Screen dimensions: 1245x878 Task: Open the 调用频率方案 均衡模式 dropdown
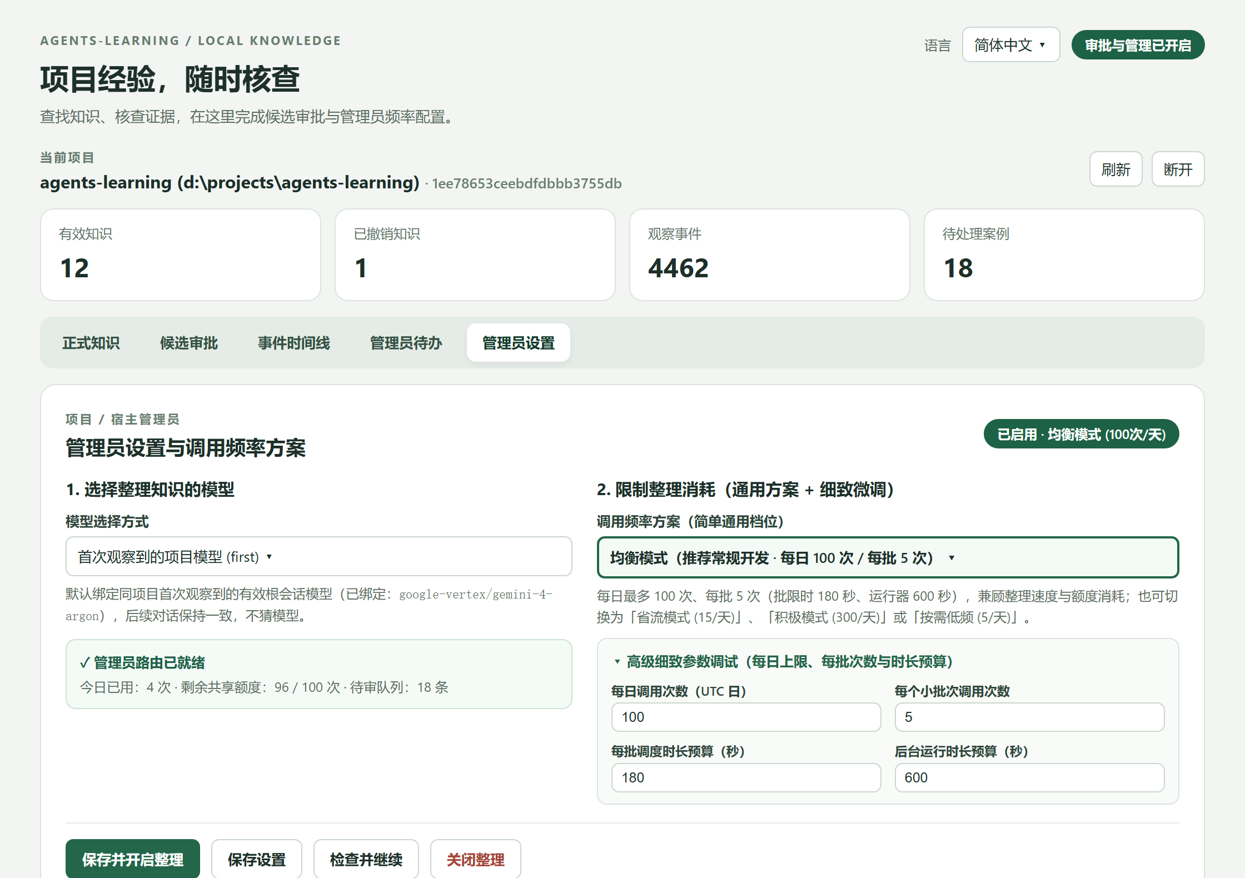pyautogui.click(x=888, y=557)
